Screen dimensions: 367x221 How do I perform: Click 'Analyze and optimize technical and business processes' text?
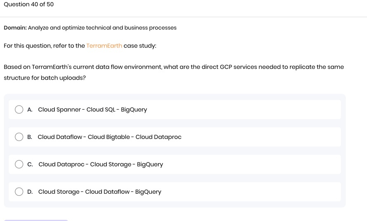pos(102,28)
